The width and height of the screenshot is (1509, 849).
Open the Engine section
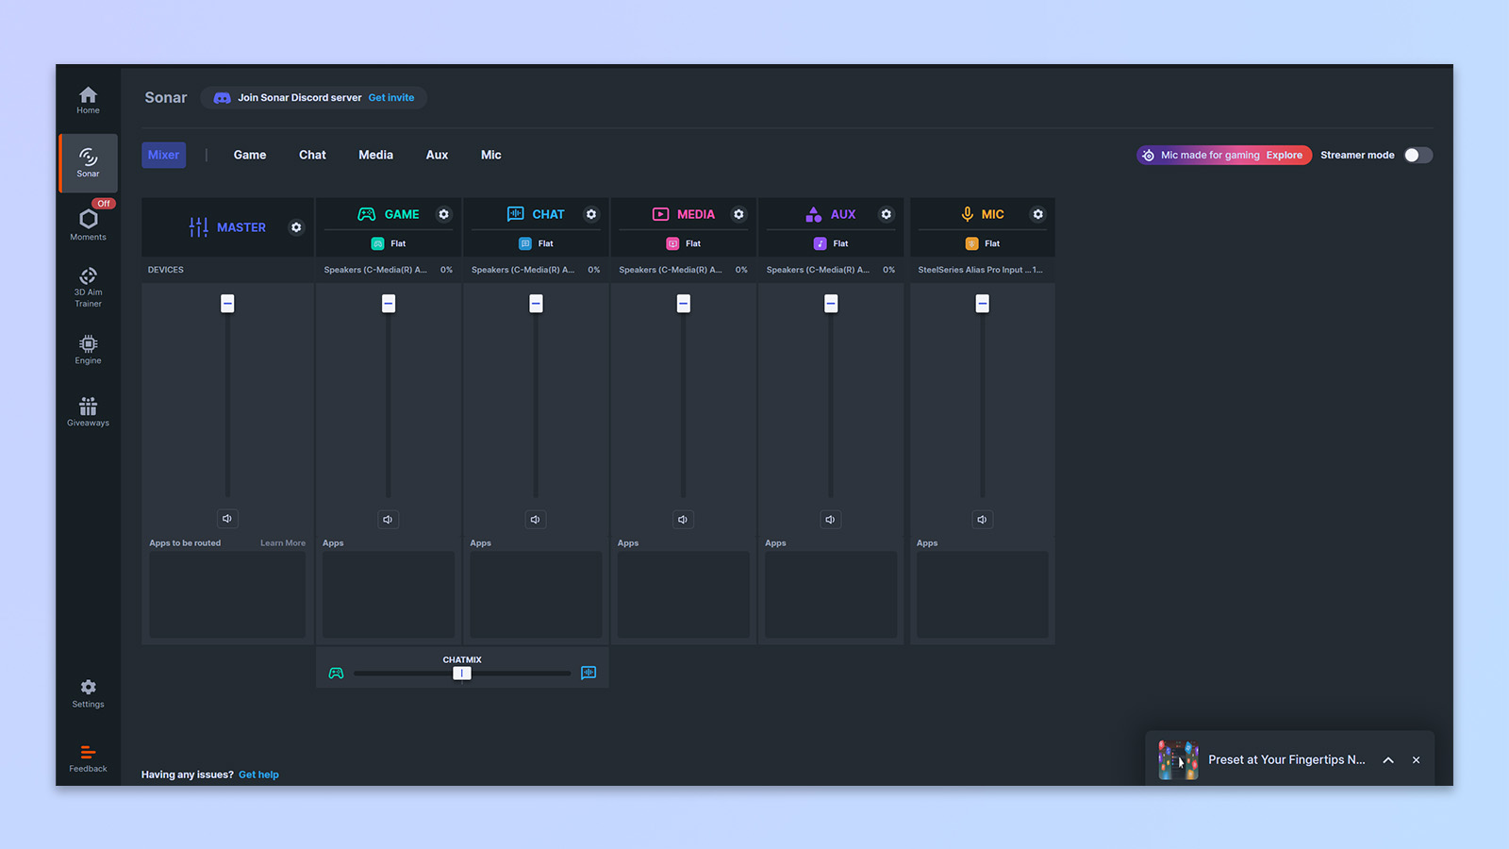[88, 349]
